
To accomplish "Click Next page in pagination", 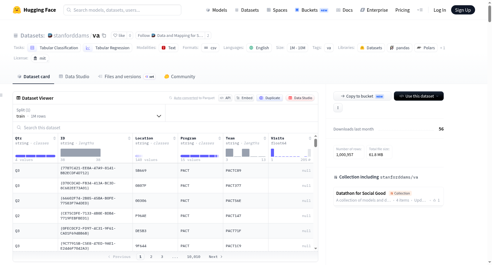I will 216,257.
